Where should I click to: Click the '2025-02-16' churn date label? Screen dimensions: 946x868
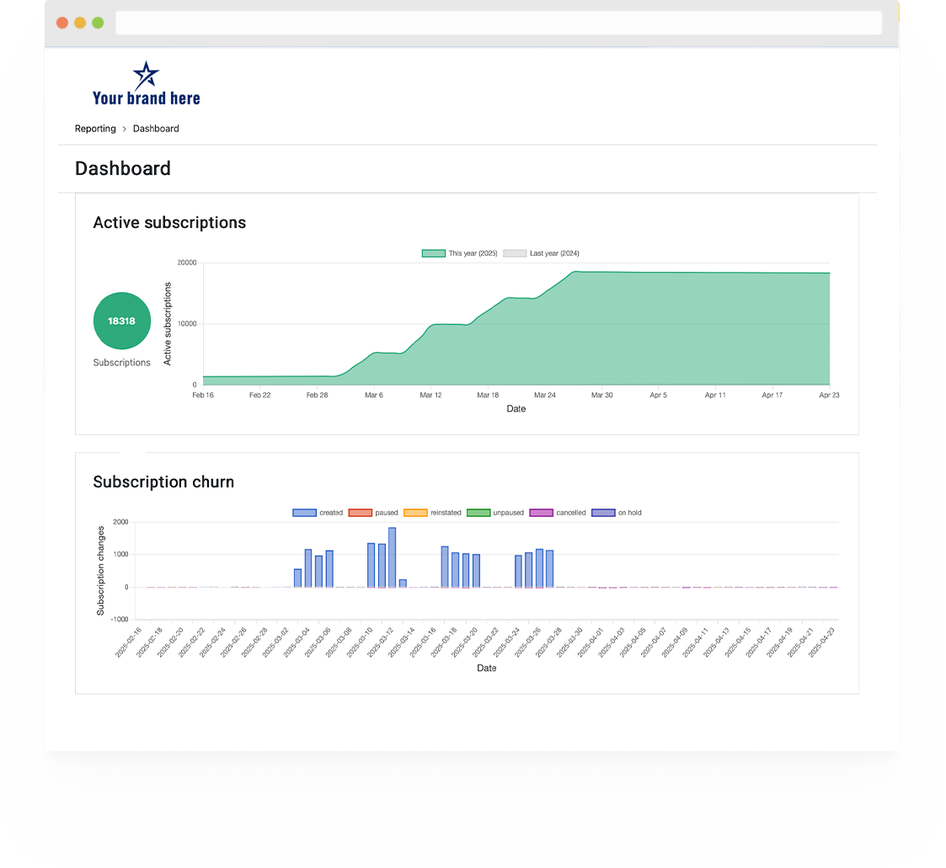pyautogui.click(x=129, y=642)
